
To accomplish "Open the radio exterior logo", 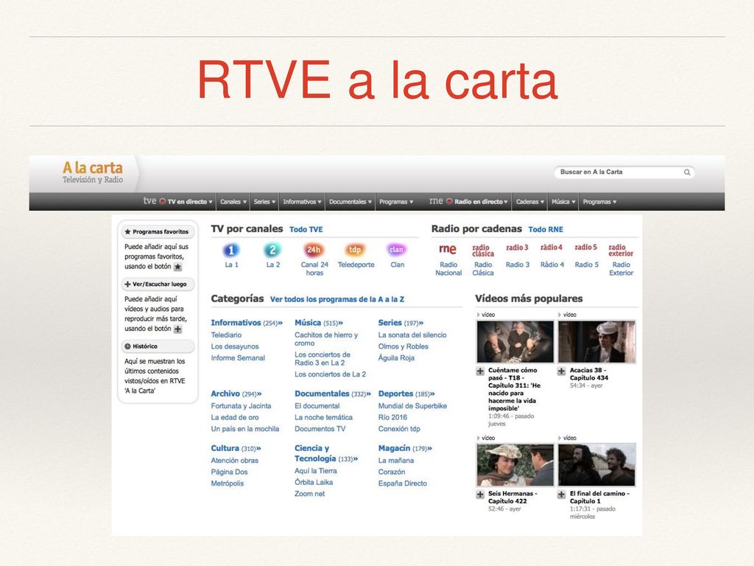I will coord(621,251).
